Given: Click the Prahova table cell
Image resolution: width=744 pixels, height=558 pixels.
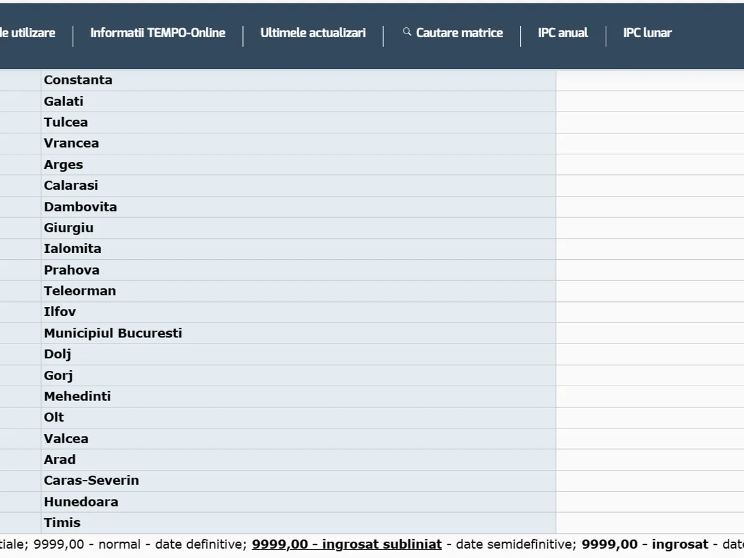Looking at the screenshot, I should click(x=71, y=270).
